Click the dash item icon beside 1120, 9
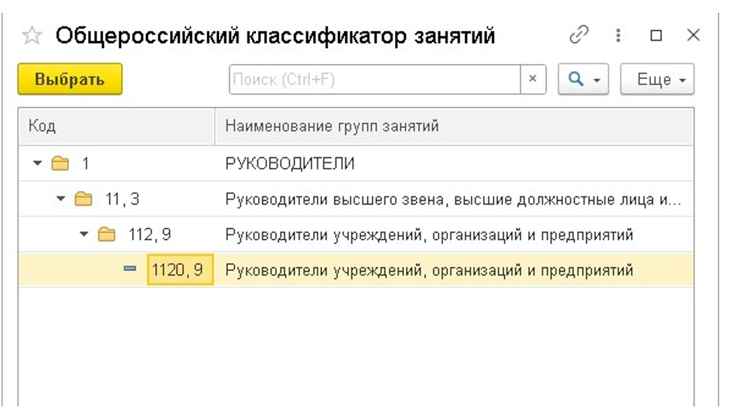Viewport: 738px width, 420px height. pyautogui.click(x=129, y=269)
